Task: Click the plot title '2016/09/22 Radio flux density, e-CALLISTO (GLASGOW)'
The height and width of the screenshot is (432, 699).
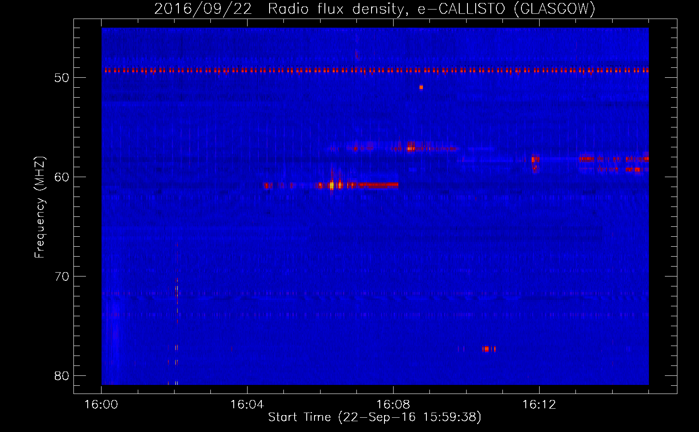Action: tap(375, 9)
